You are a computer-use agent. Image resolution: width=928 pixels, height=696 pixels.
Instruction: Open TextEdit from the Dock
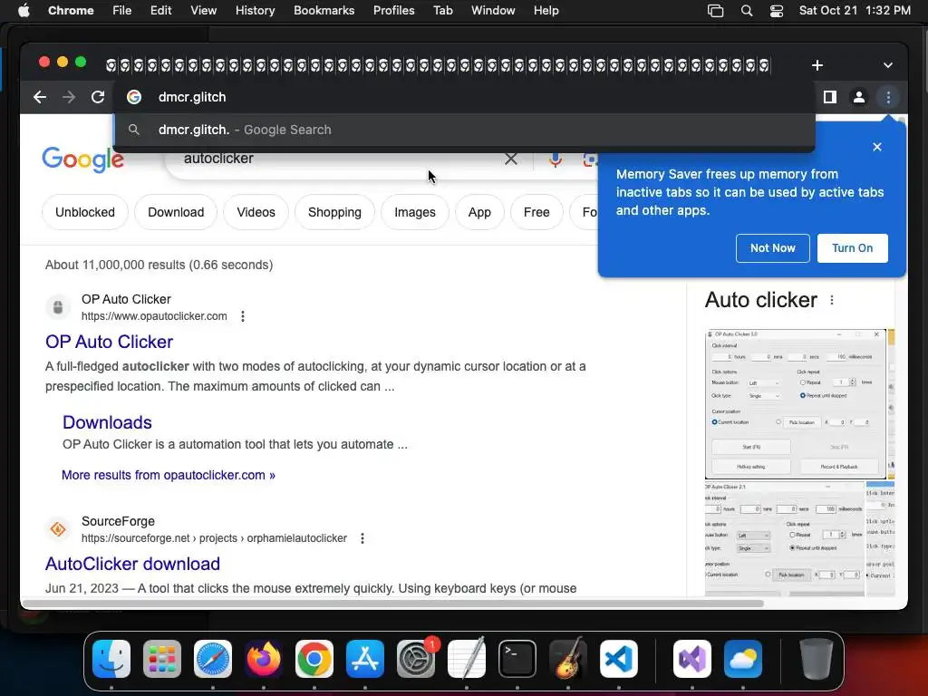[467, 659]
